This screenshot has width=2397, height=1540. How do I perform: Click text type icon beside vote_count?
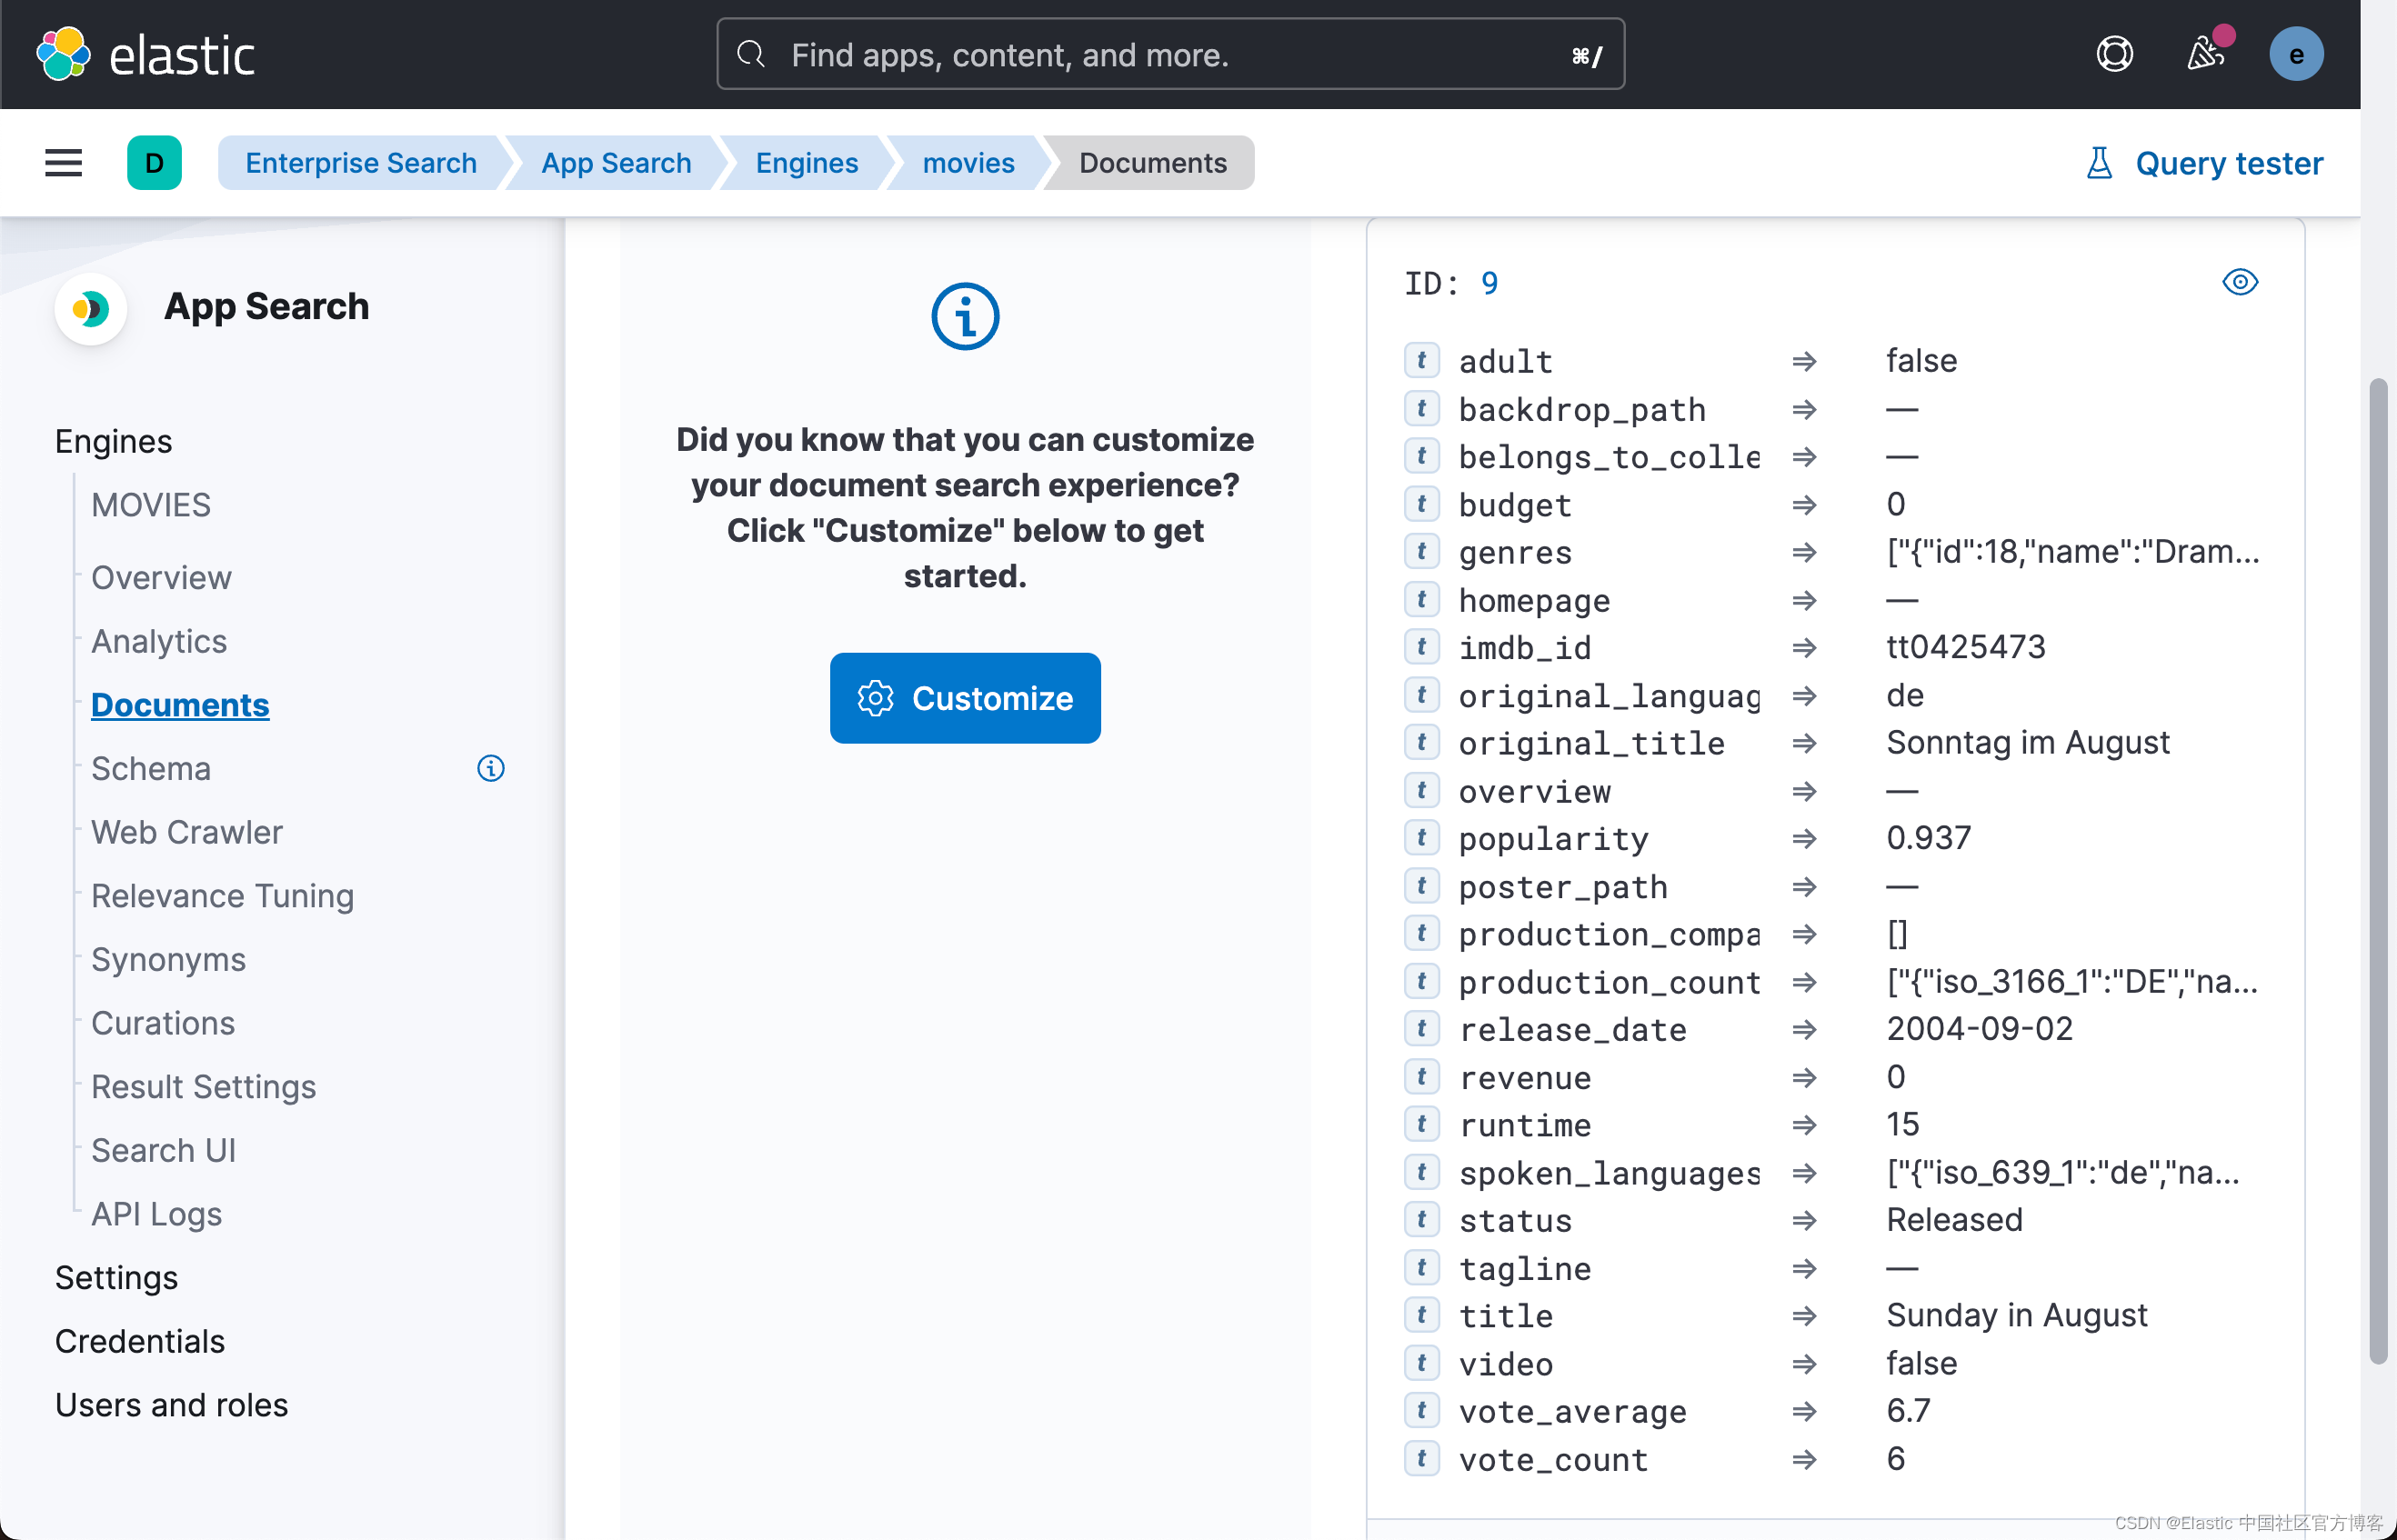[x=1421, y=1459]
